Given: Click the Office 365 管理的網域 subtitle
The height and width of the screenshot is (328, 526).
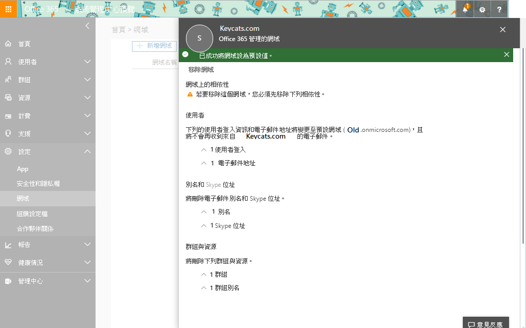Looking at the screenshot, I should point(249,39).
